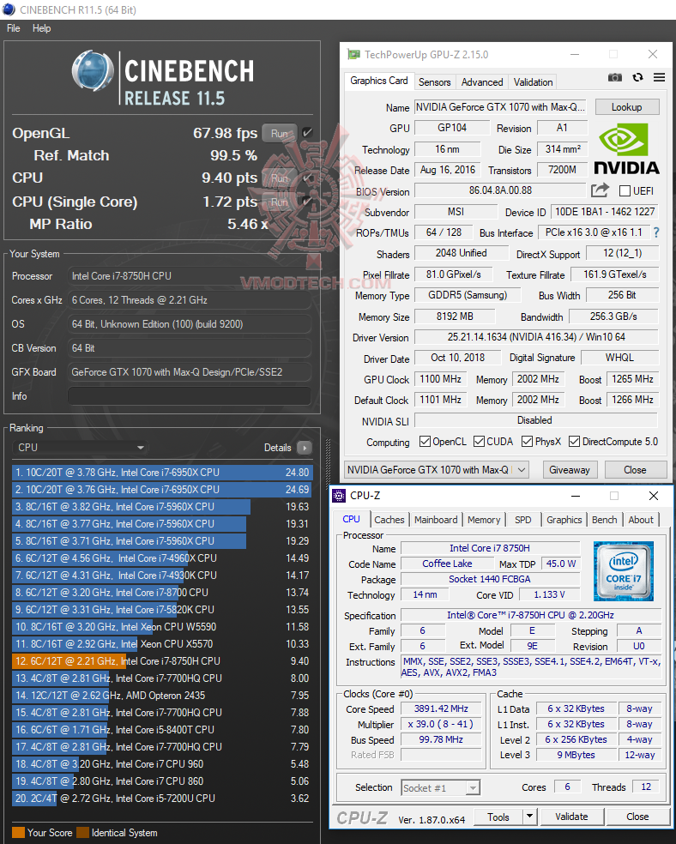This screenshot has width=676, height=844.
Task: Switch to the SPD tab in CPU-Z
Action: point(523,520)
